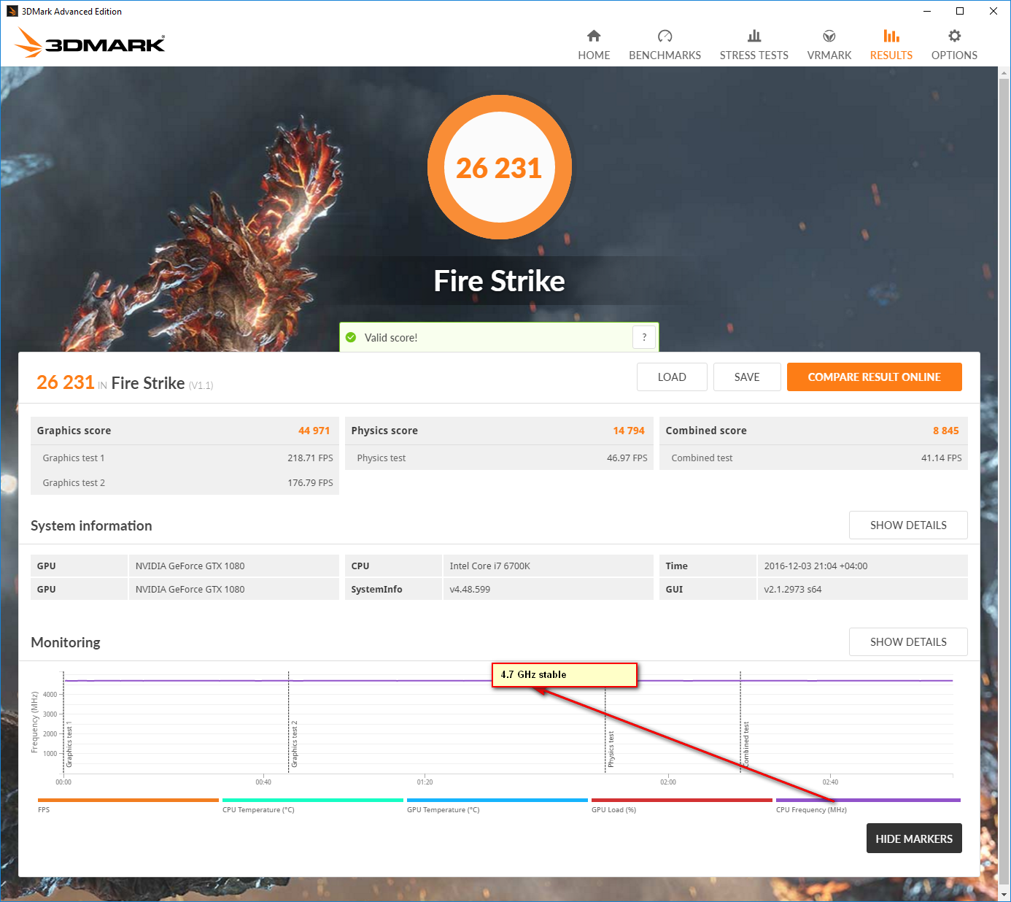Viewport: 1011px width, 902px height.
Task: Click the Graphics score value 44 971
Action: (x=314, y=431)
